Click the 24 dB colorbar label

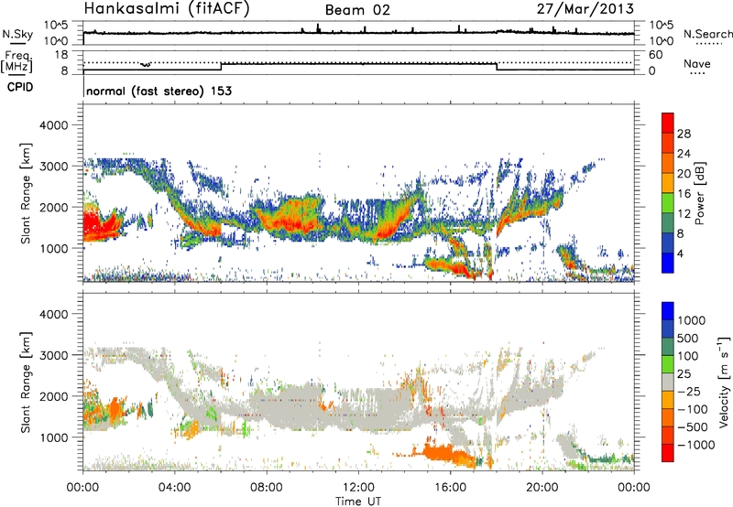coord(684,154)
